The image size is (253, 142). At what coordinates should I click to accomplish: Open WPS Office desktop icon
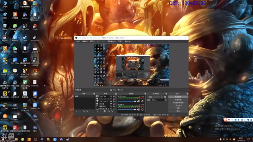(x=15, y=61)
